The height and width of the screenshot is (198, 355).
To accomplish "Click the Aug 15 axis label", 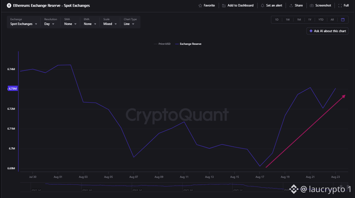I will 234,177.
